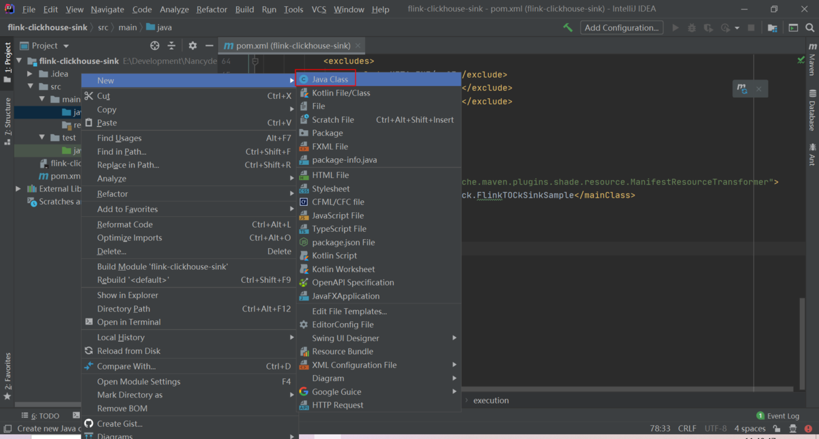The width and height of the screenshot is (819, 439).
Task: Click the fold marker in the editor gutter
Action: click(254, 61)
